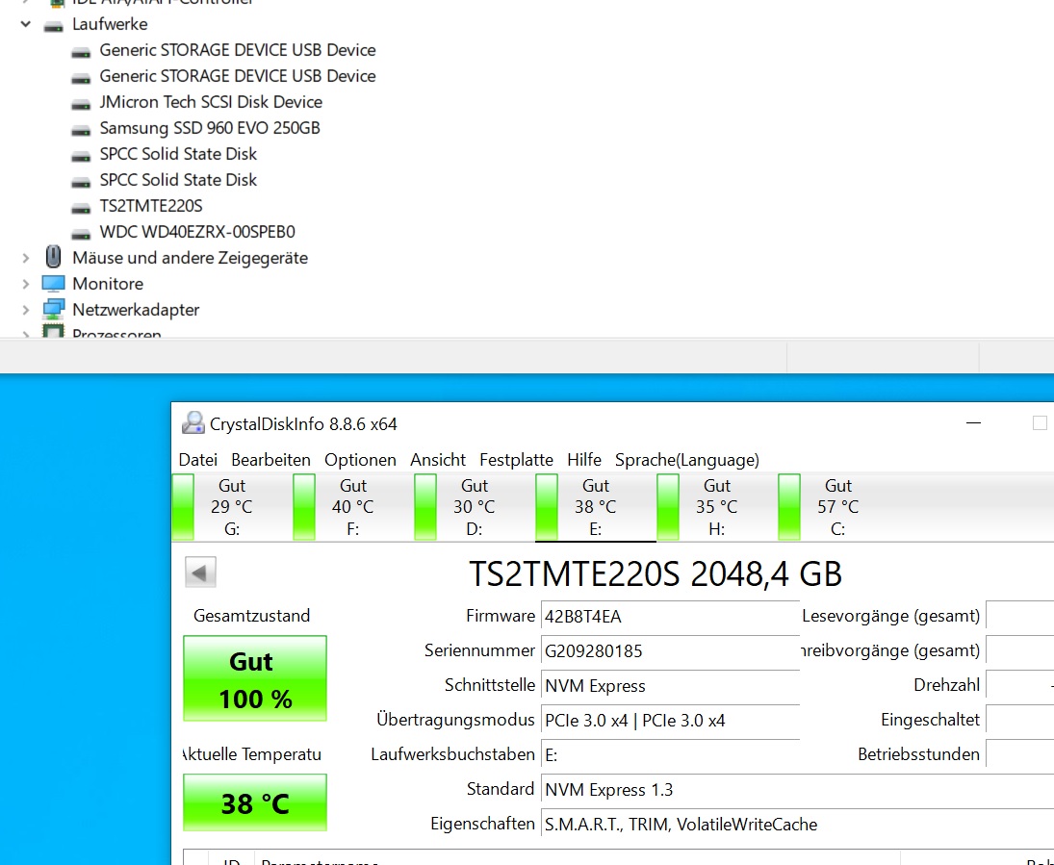Viewport: 1054px width, 865px height.
Task: Open the Bearbeiten menu
Action: tap(270, 460)
